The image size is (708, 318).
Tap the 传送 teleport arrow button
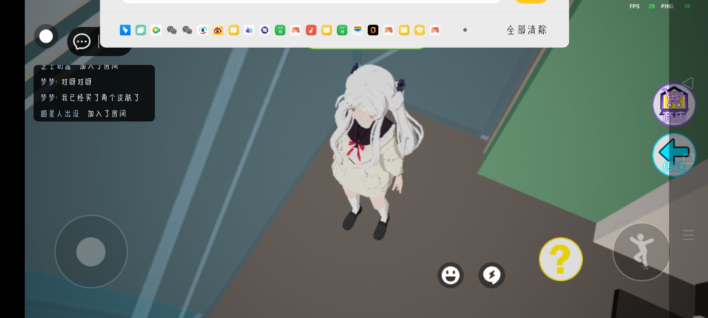[x=673, y=155]
